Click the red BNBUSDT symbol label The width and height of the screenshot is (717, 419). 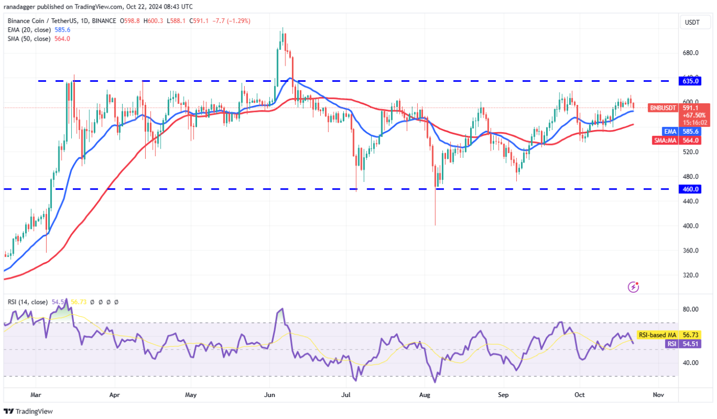(663, 108)
